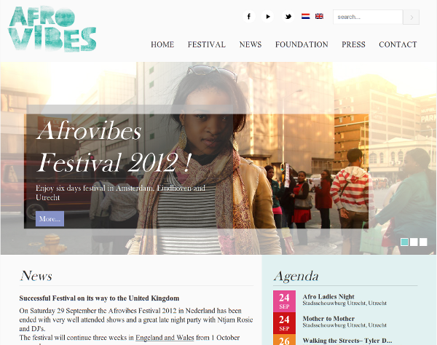Open the Afro Ladies Night agenda item

pyautogui.click(x=328, y=297)
